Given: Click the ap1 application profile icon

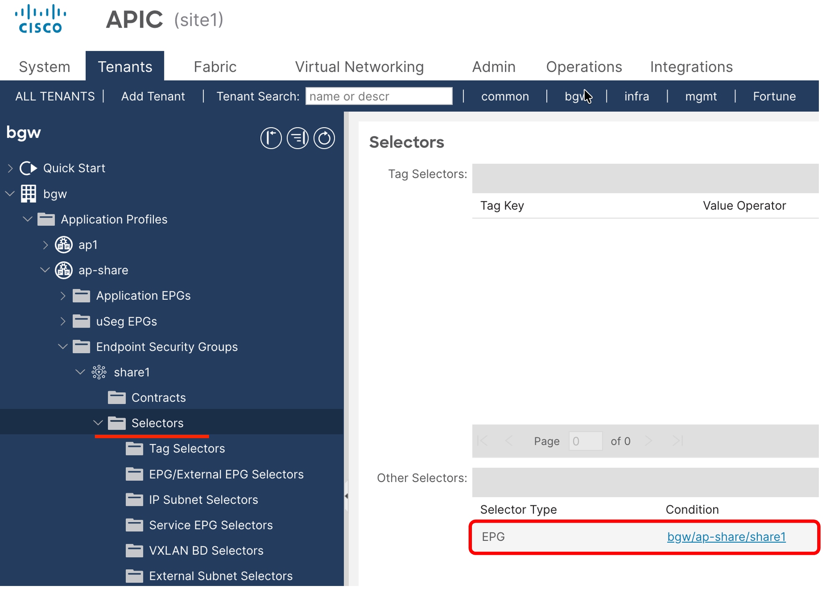Looking at the screenshot, I should [64, 245].
